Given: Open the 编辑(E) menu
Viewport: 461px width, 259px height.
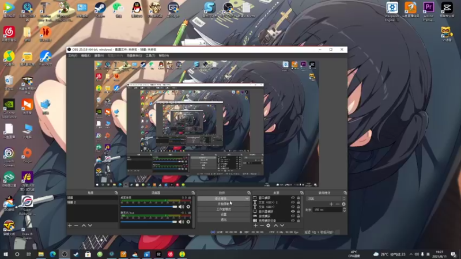Looking at the screenshot, I should [85, 55].
